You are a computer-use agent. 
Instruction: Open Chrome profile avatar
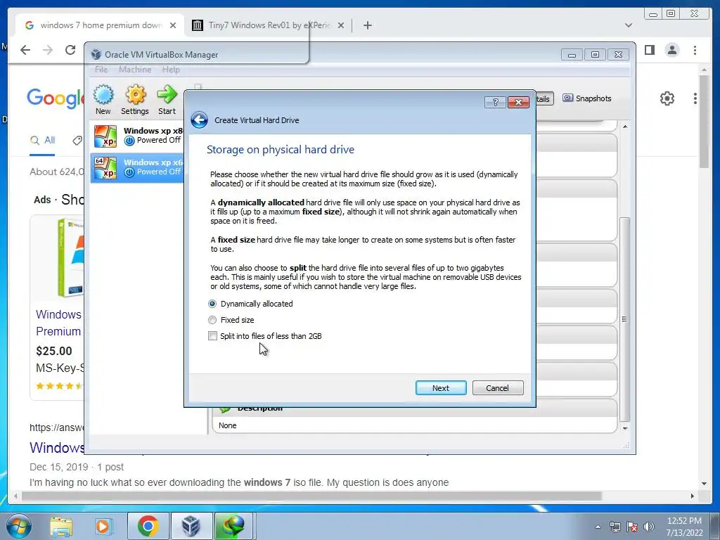click(671, 50)
